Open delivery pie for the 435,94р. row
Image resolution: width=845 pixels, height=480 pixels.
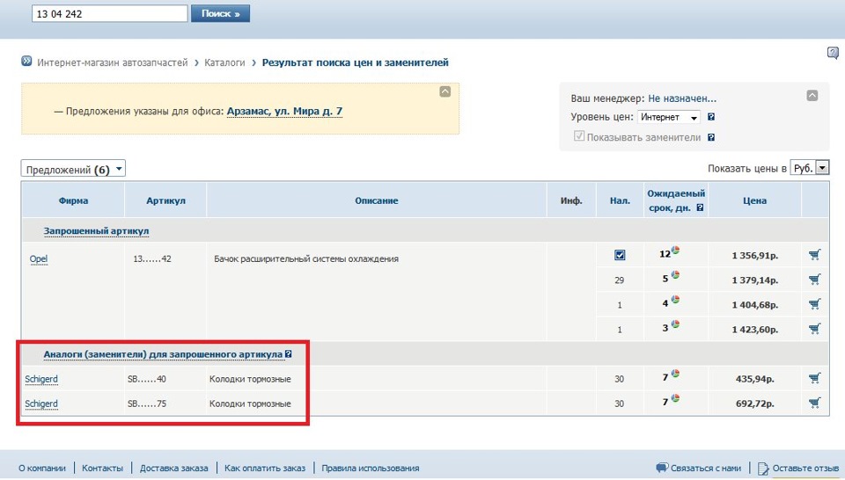675,374
